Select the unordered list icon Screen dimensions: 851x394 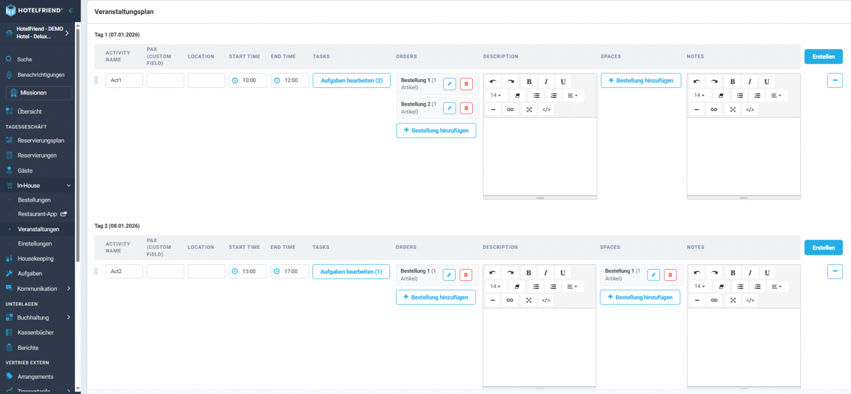[537, 95]
